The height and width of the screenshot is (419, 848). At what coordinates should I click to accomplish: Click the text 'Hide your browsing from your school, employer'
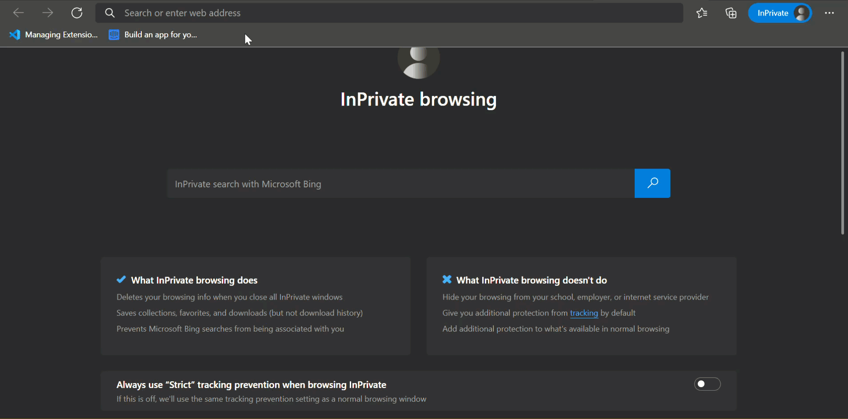point(527,297)
